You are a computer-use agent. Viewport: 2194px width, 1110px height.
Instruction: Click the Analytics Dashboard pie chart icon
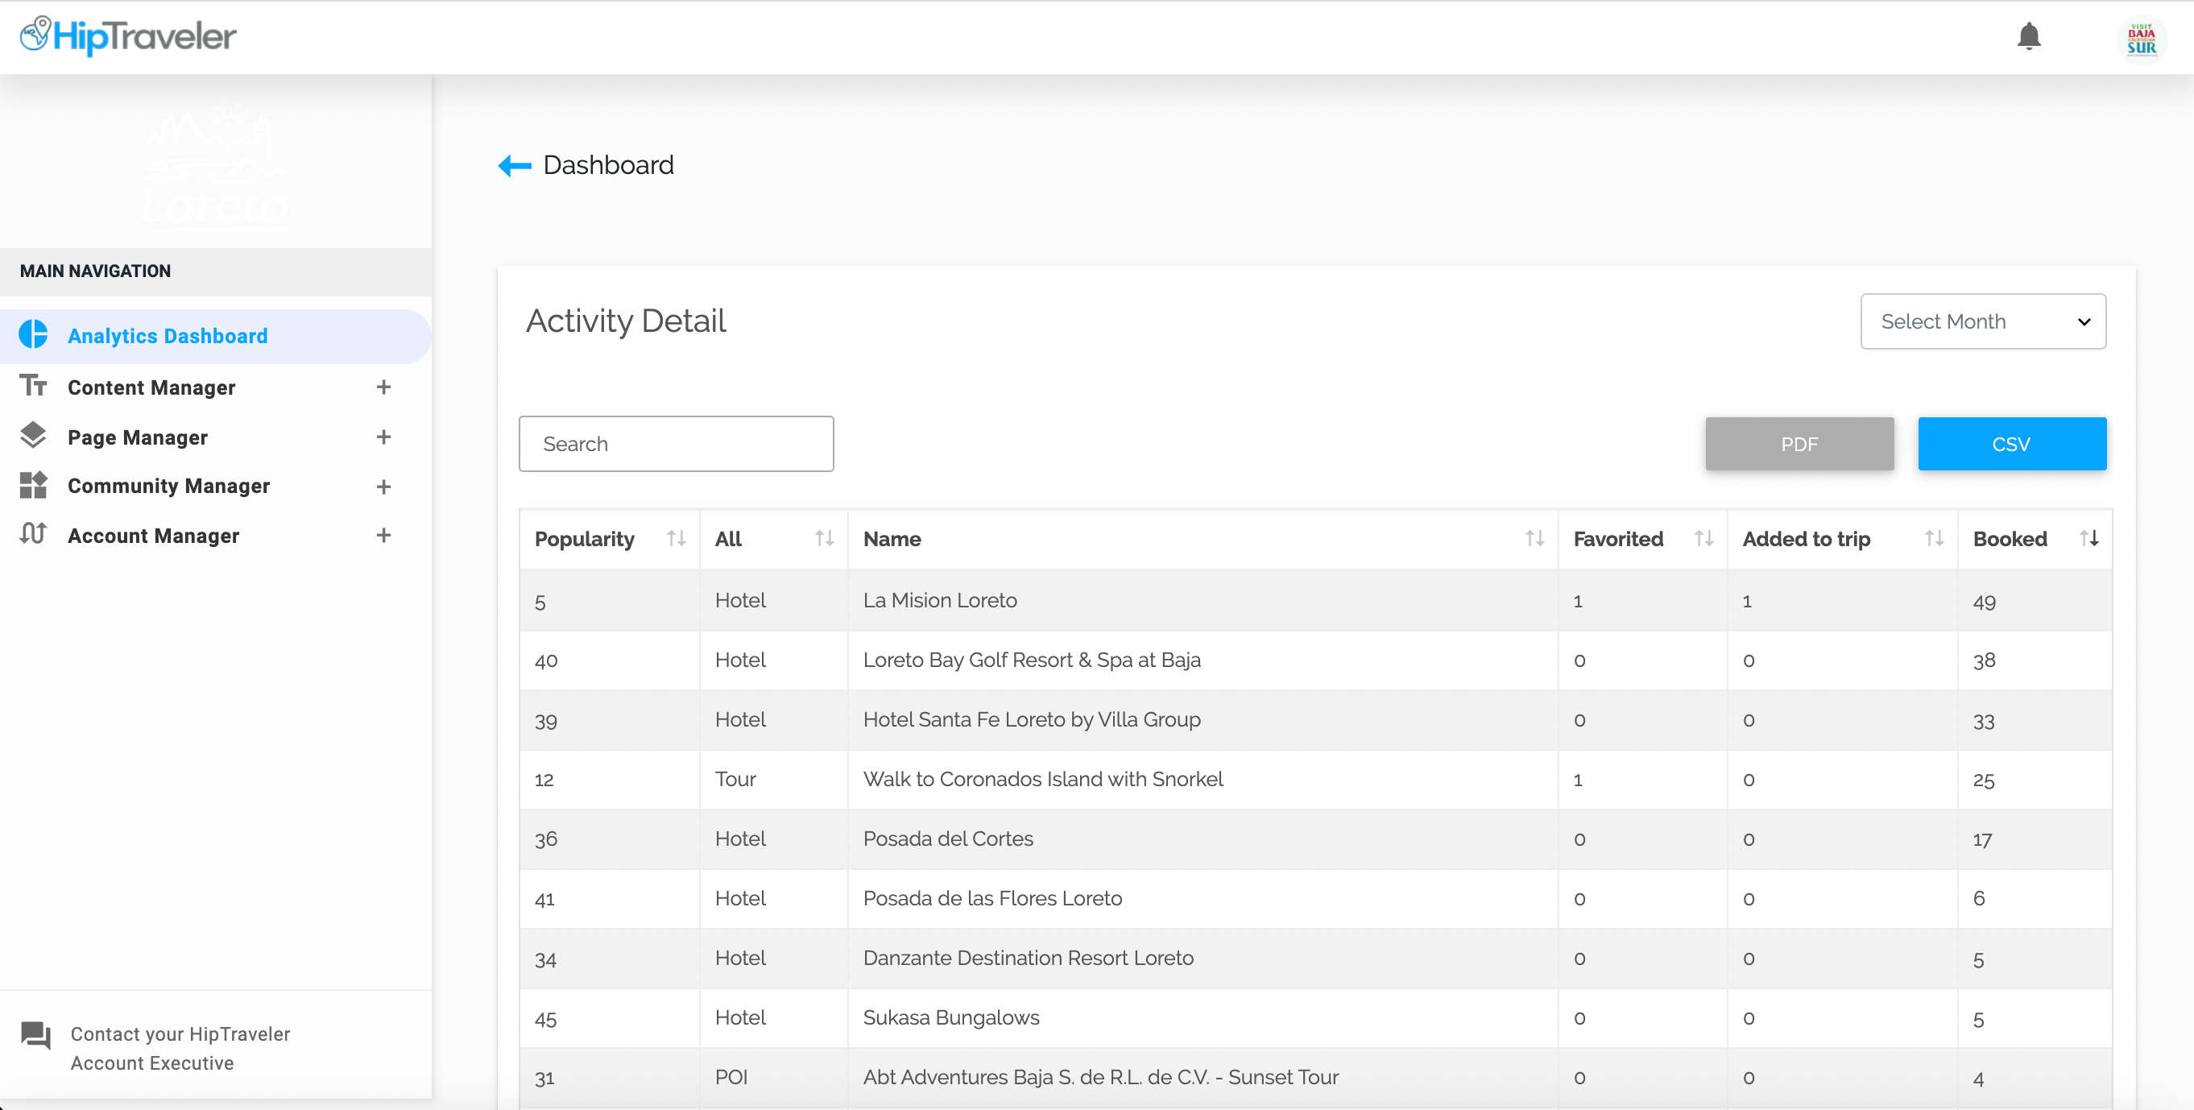tap(33, 335)
